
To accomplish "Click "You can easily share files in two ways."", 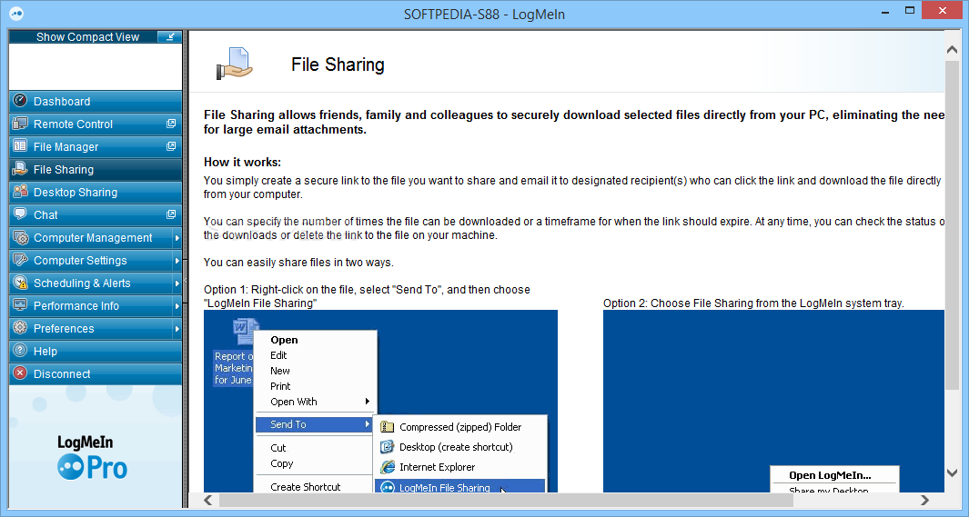I will 298,263.
